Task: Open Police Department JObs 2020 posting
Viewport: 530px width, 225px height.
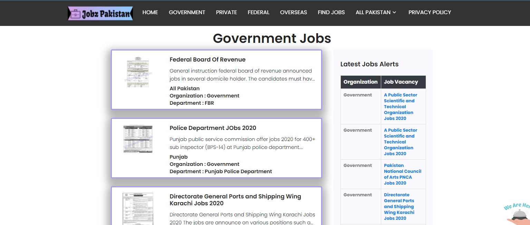Action: coord(213,128)
